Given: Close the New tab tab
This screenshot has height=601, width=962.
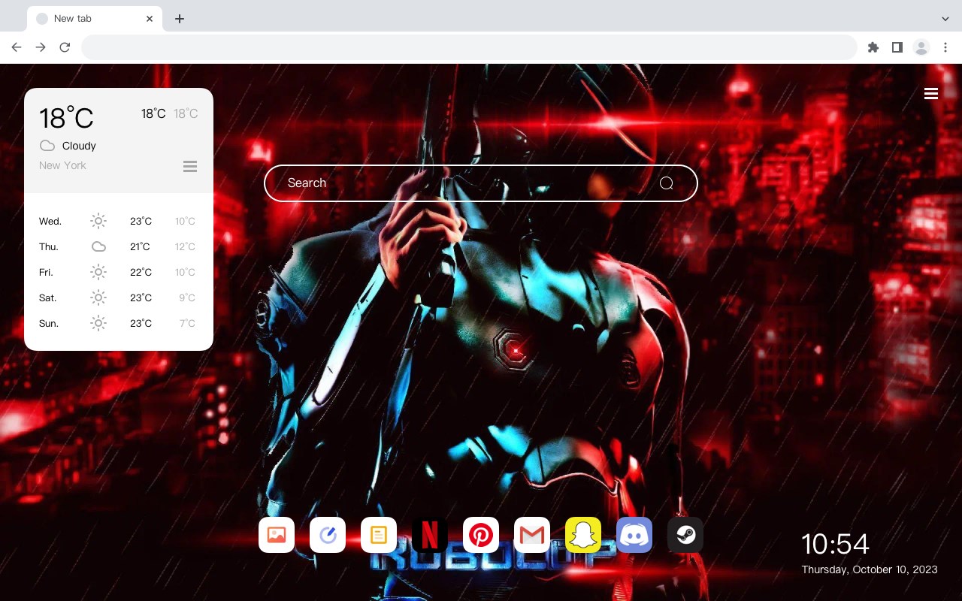Looking at the screenshot, I should 150,19.
